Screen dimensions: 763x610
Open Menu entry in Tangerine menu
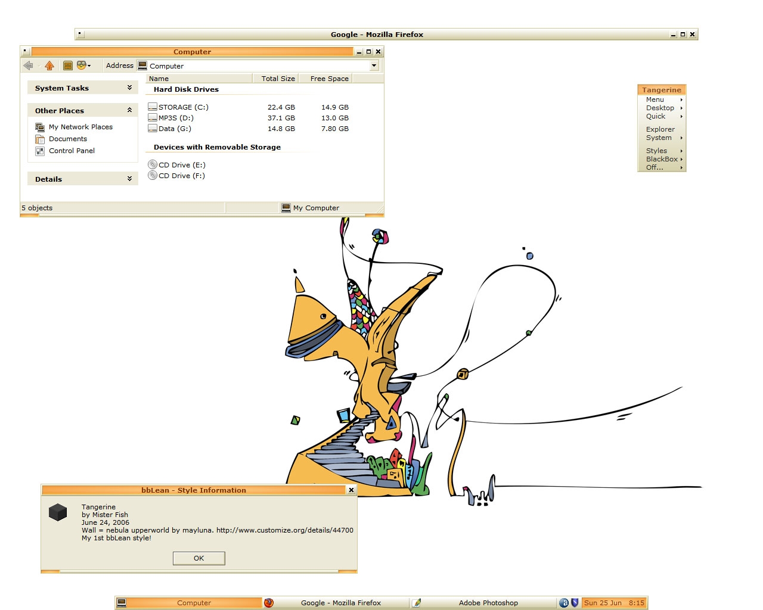pos(662,100)
